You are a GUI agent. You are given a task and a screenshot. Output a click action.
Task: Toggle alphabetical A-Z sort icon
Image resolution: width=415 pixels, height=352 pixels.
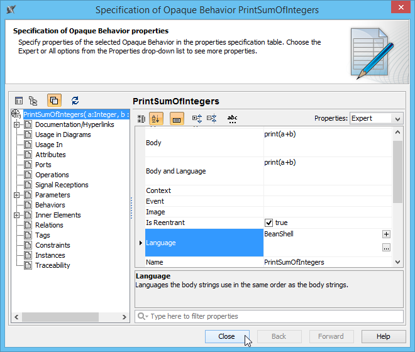157,118
